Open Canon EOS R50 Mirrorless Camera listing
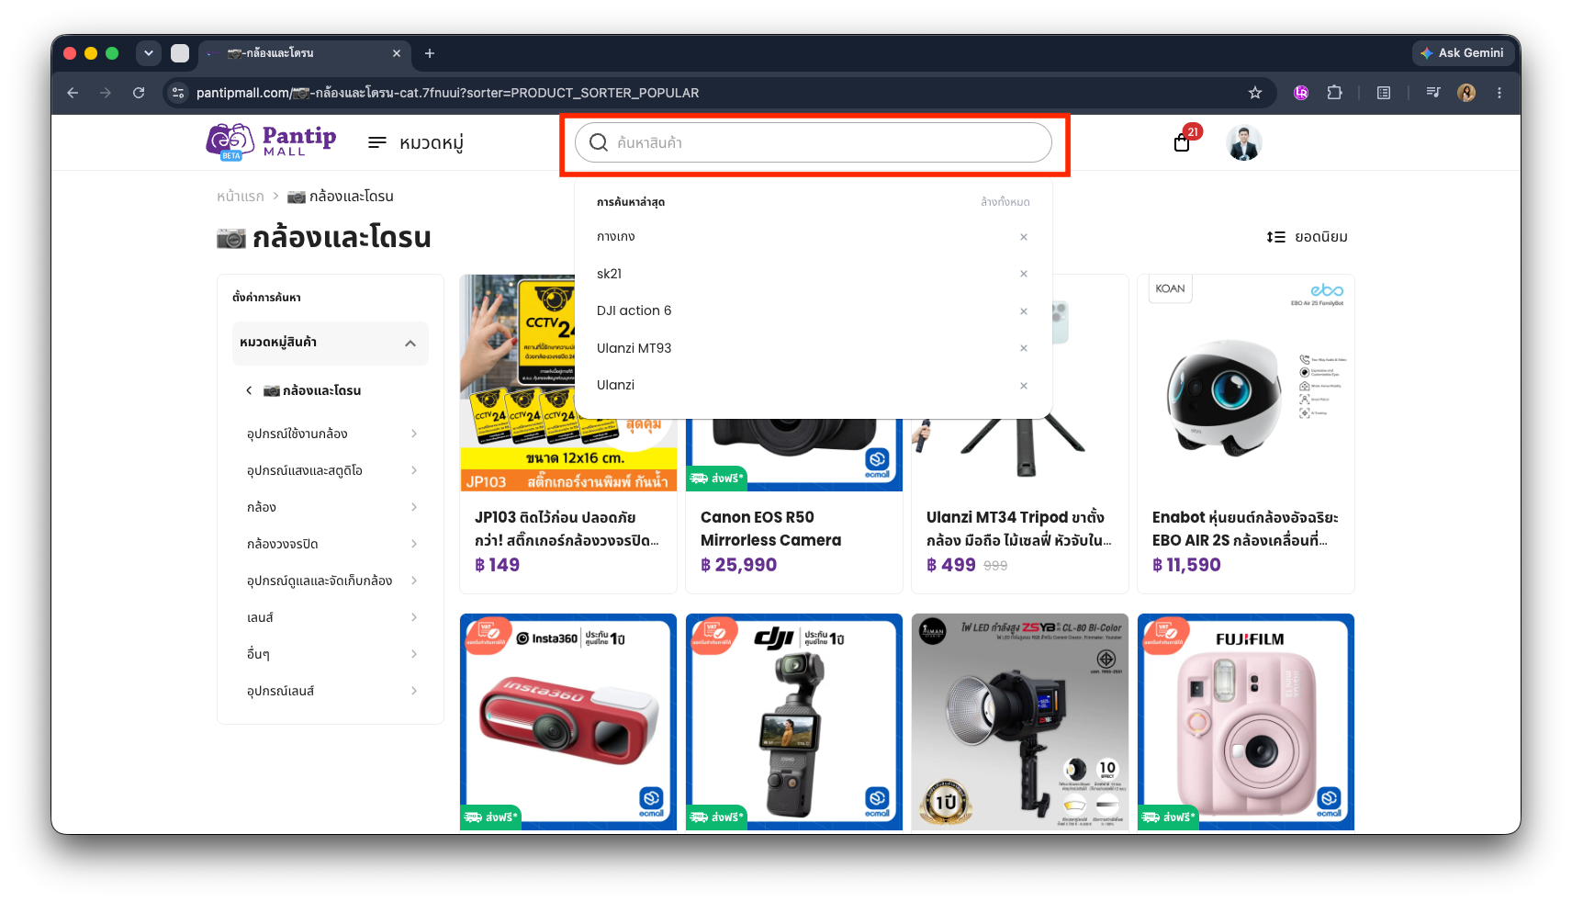Viewport: 1572px width, 902px height. (770, 529)
